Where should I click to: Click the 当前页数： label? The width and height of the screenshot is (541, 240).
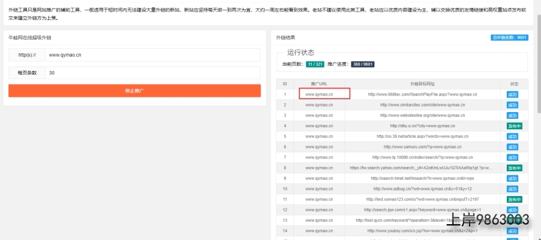pos(293,64)
